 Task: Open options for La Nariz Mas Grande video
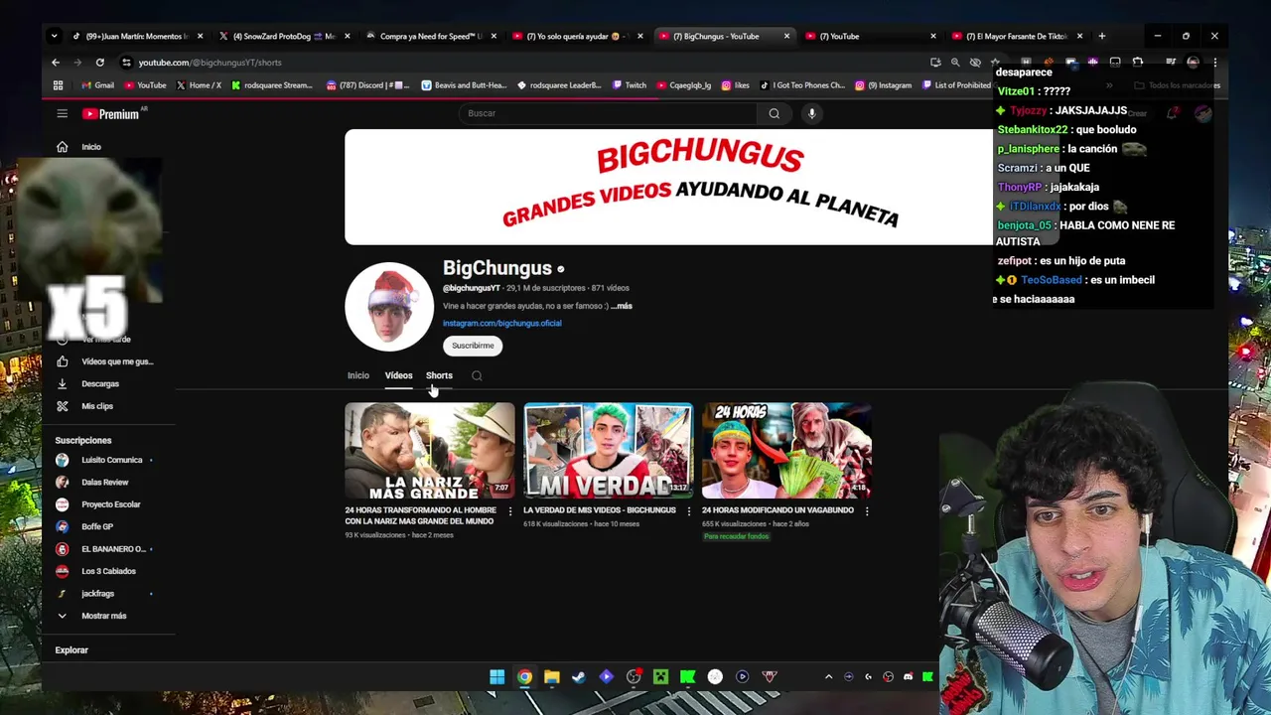510,511
